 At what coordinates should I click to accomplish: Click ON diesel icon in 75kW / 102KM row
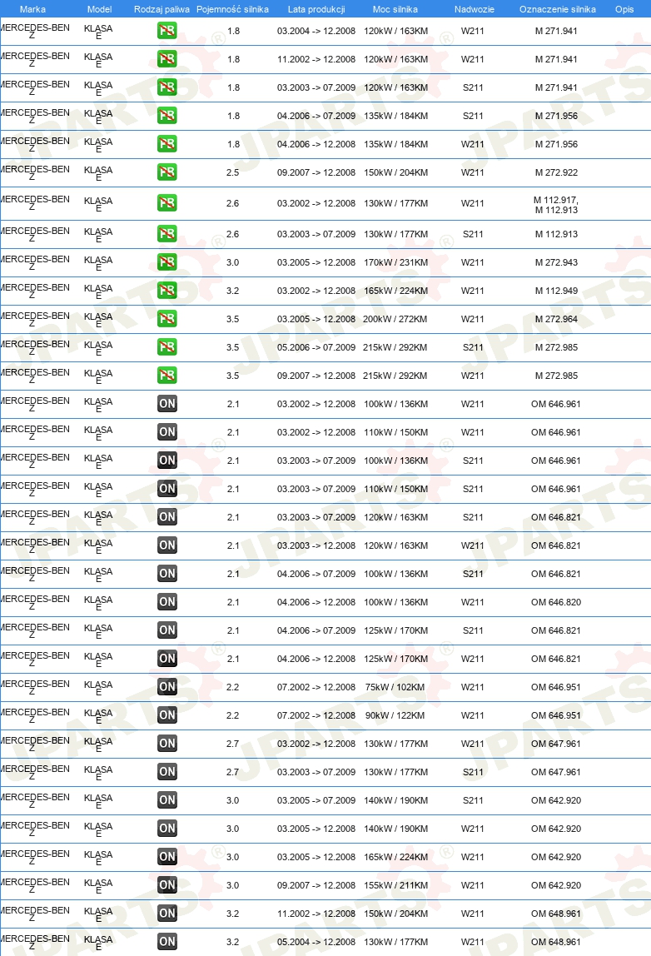(167, 686)
